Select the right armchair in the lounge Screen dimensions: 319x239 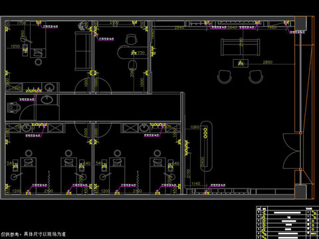tap(256, 77)
